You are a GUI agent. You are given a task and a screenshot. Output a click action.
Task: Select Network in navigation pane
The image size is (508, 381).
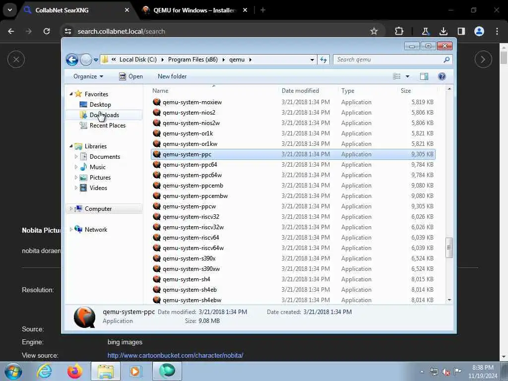point(96,230)
